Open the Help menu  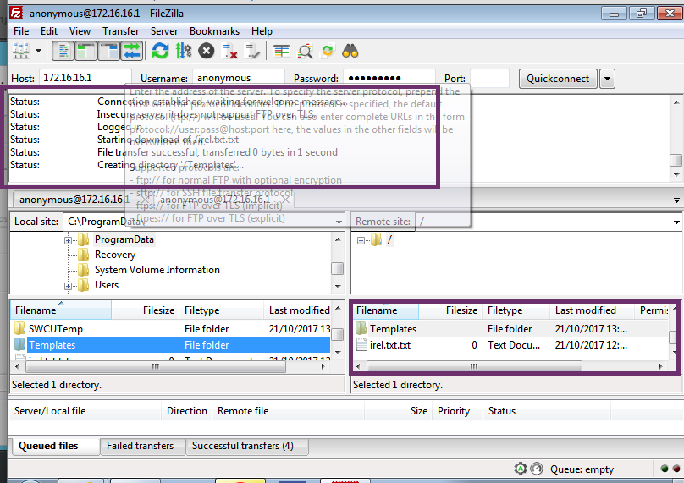pyautogui.click(x=262, y=31)
